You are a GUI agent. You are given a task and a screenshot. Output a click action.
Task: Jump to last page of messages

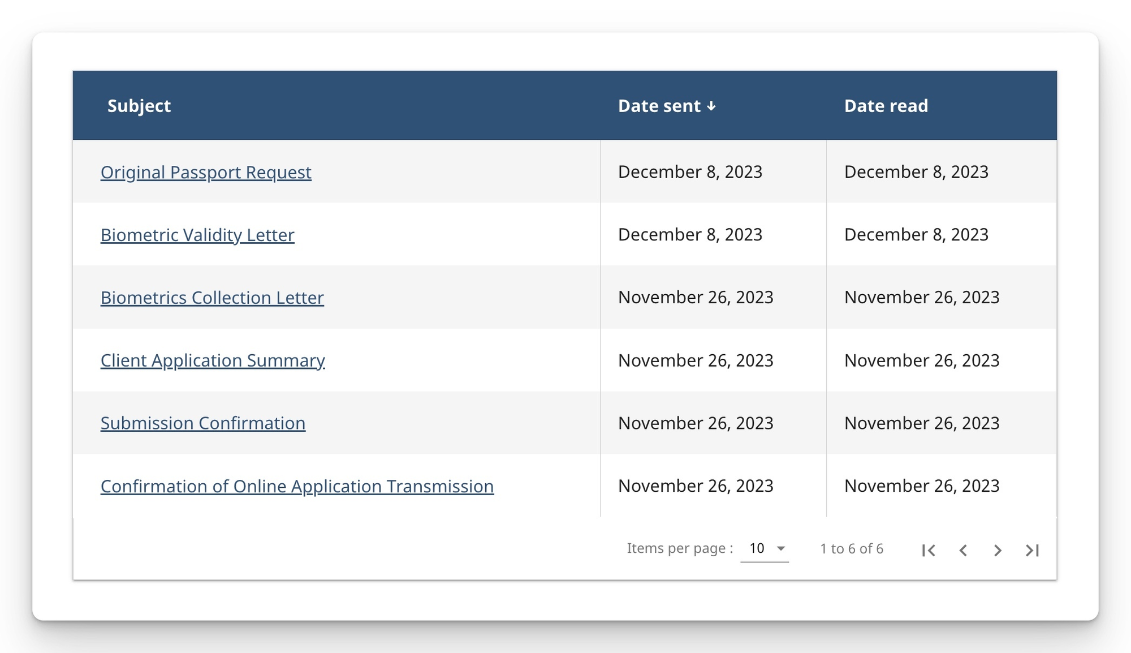pyautogui.click(x=1032, y=550)
